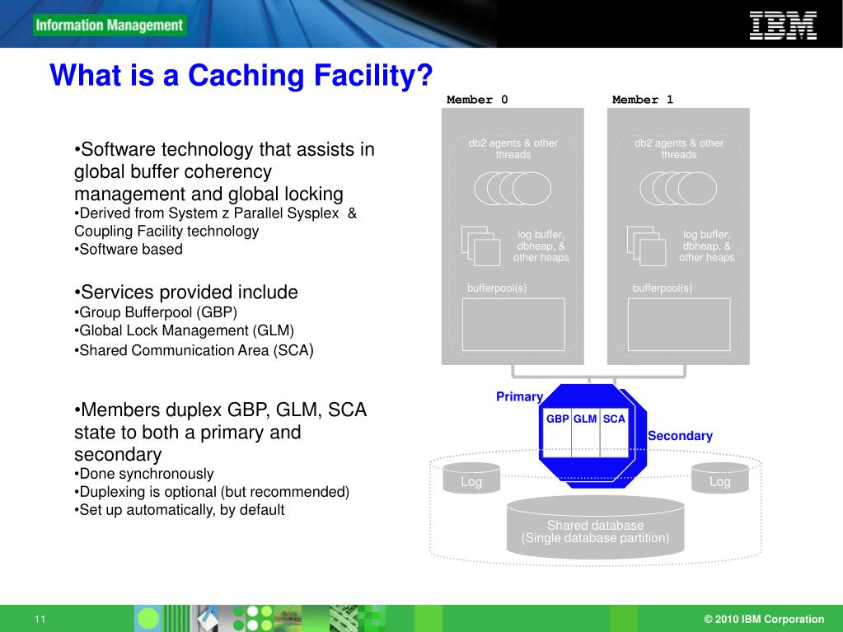Click Member 0 stacked heaps pages icon

click(x=480, y=246)
